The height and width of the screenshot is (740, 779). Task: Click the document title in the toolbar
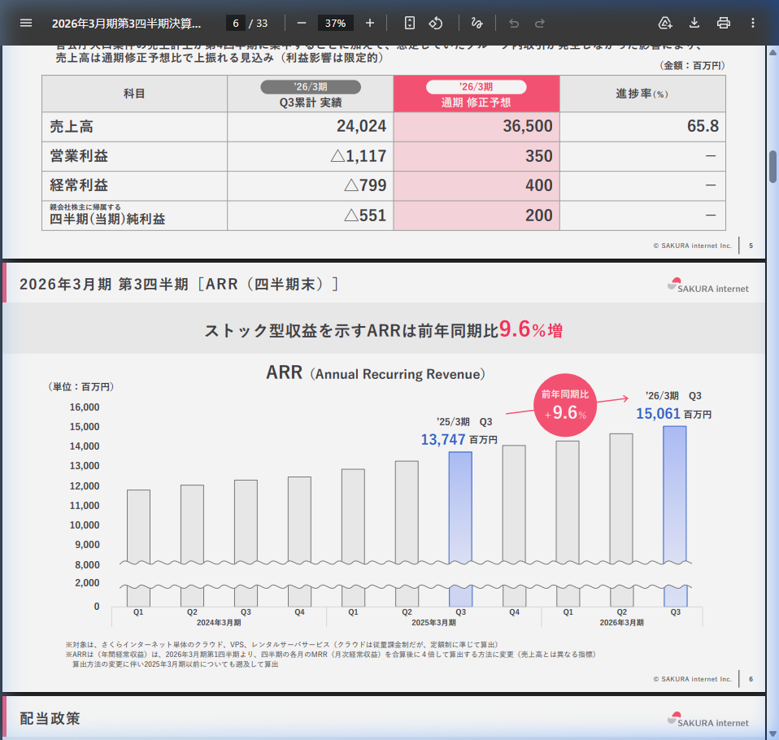[x=127, y=23]
